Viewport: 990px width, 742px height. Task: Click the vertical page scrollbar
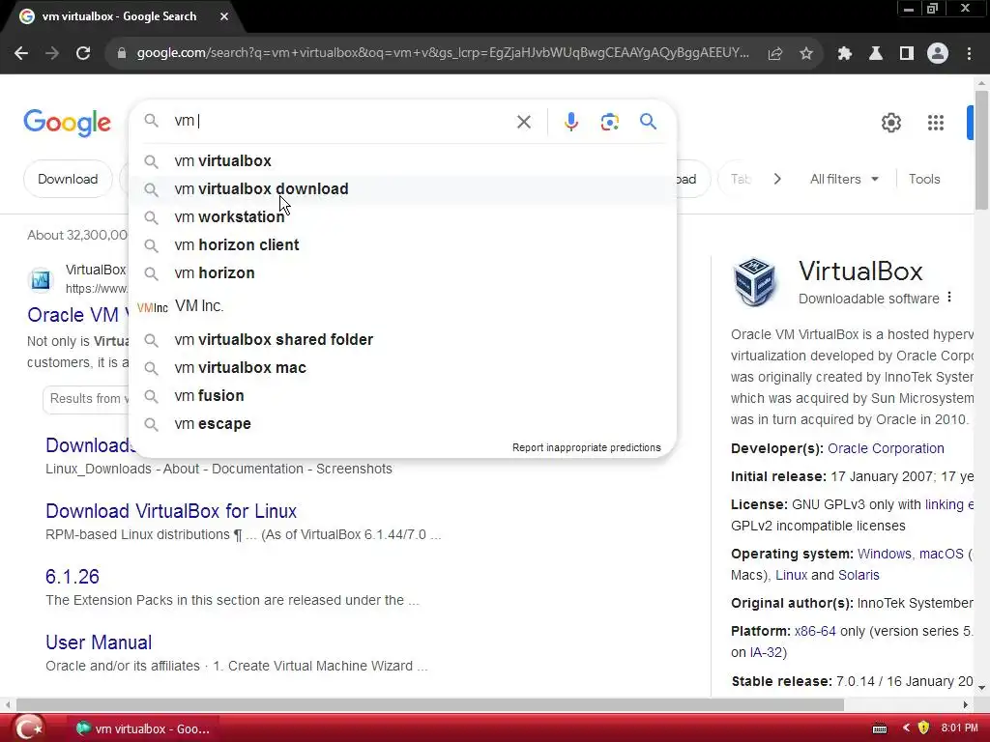[x=981, y=150]
